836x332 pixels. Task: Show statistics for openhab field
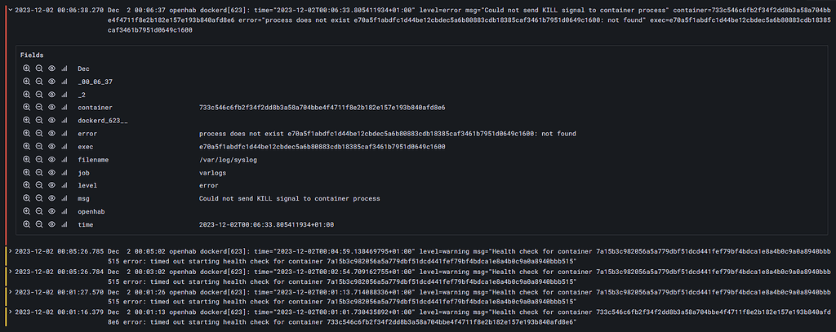[64, 211]
